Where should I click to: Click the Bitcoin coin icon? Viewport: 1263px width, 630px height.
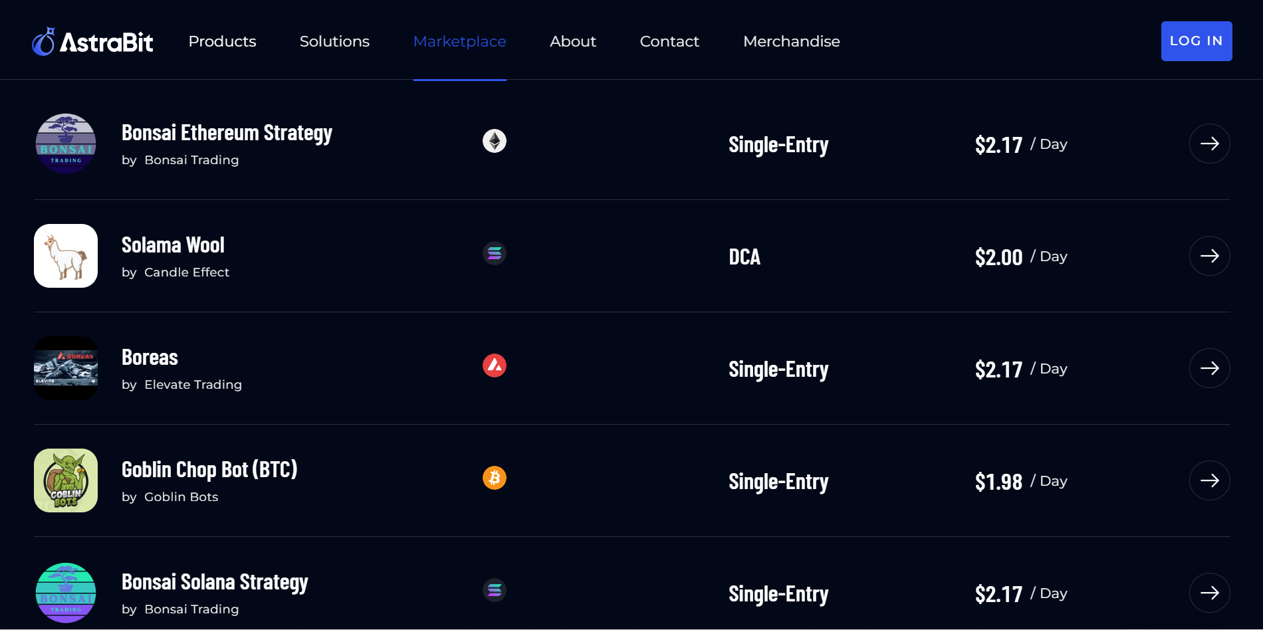494,478
